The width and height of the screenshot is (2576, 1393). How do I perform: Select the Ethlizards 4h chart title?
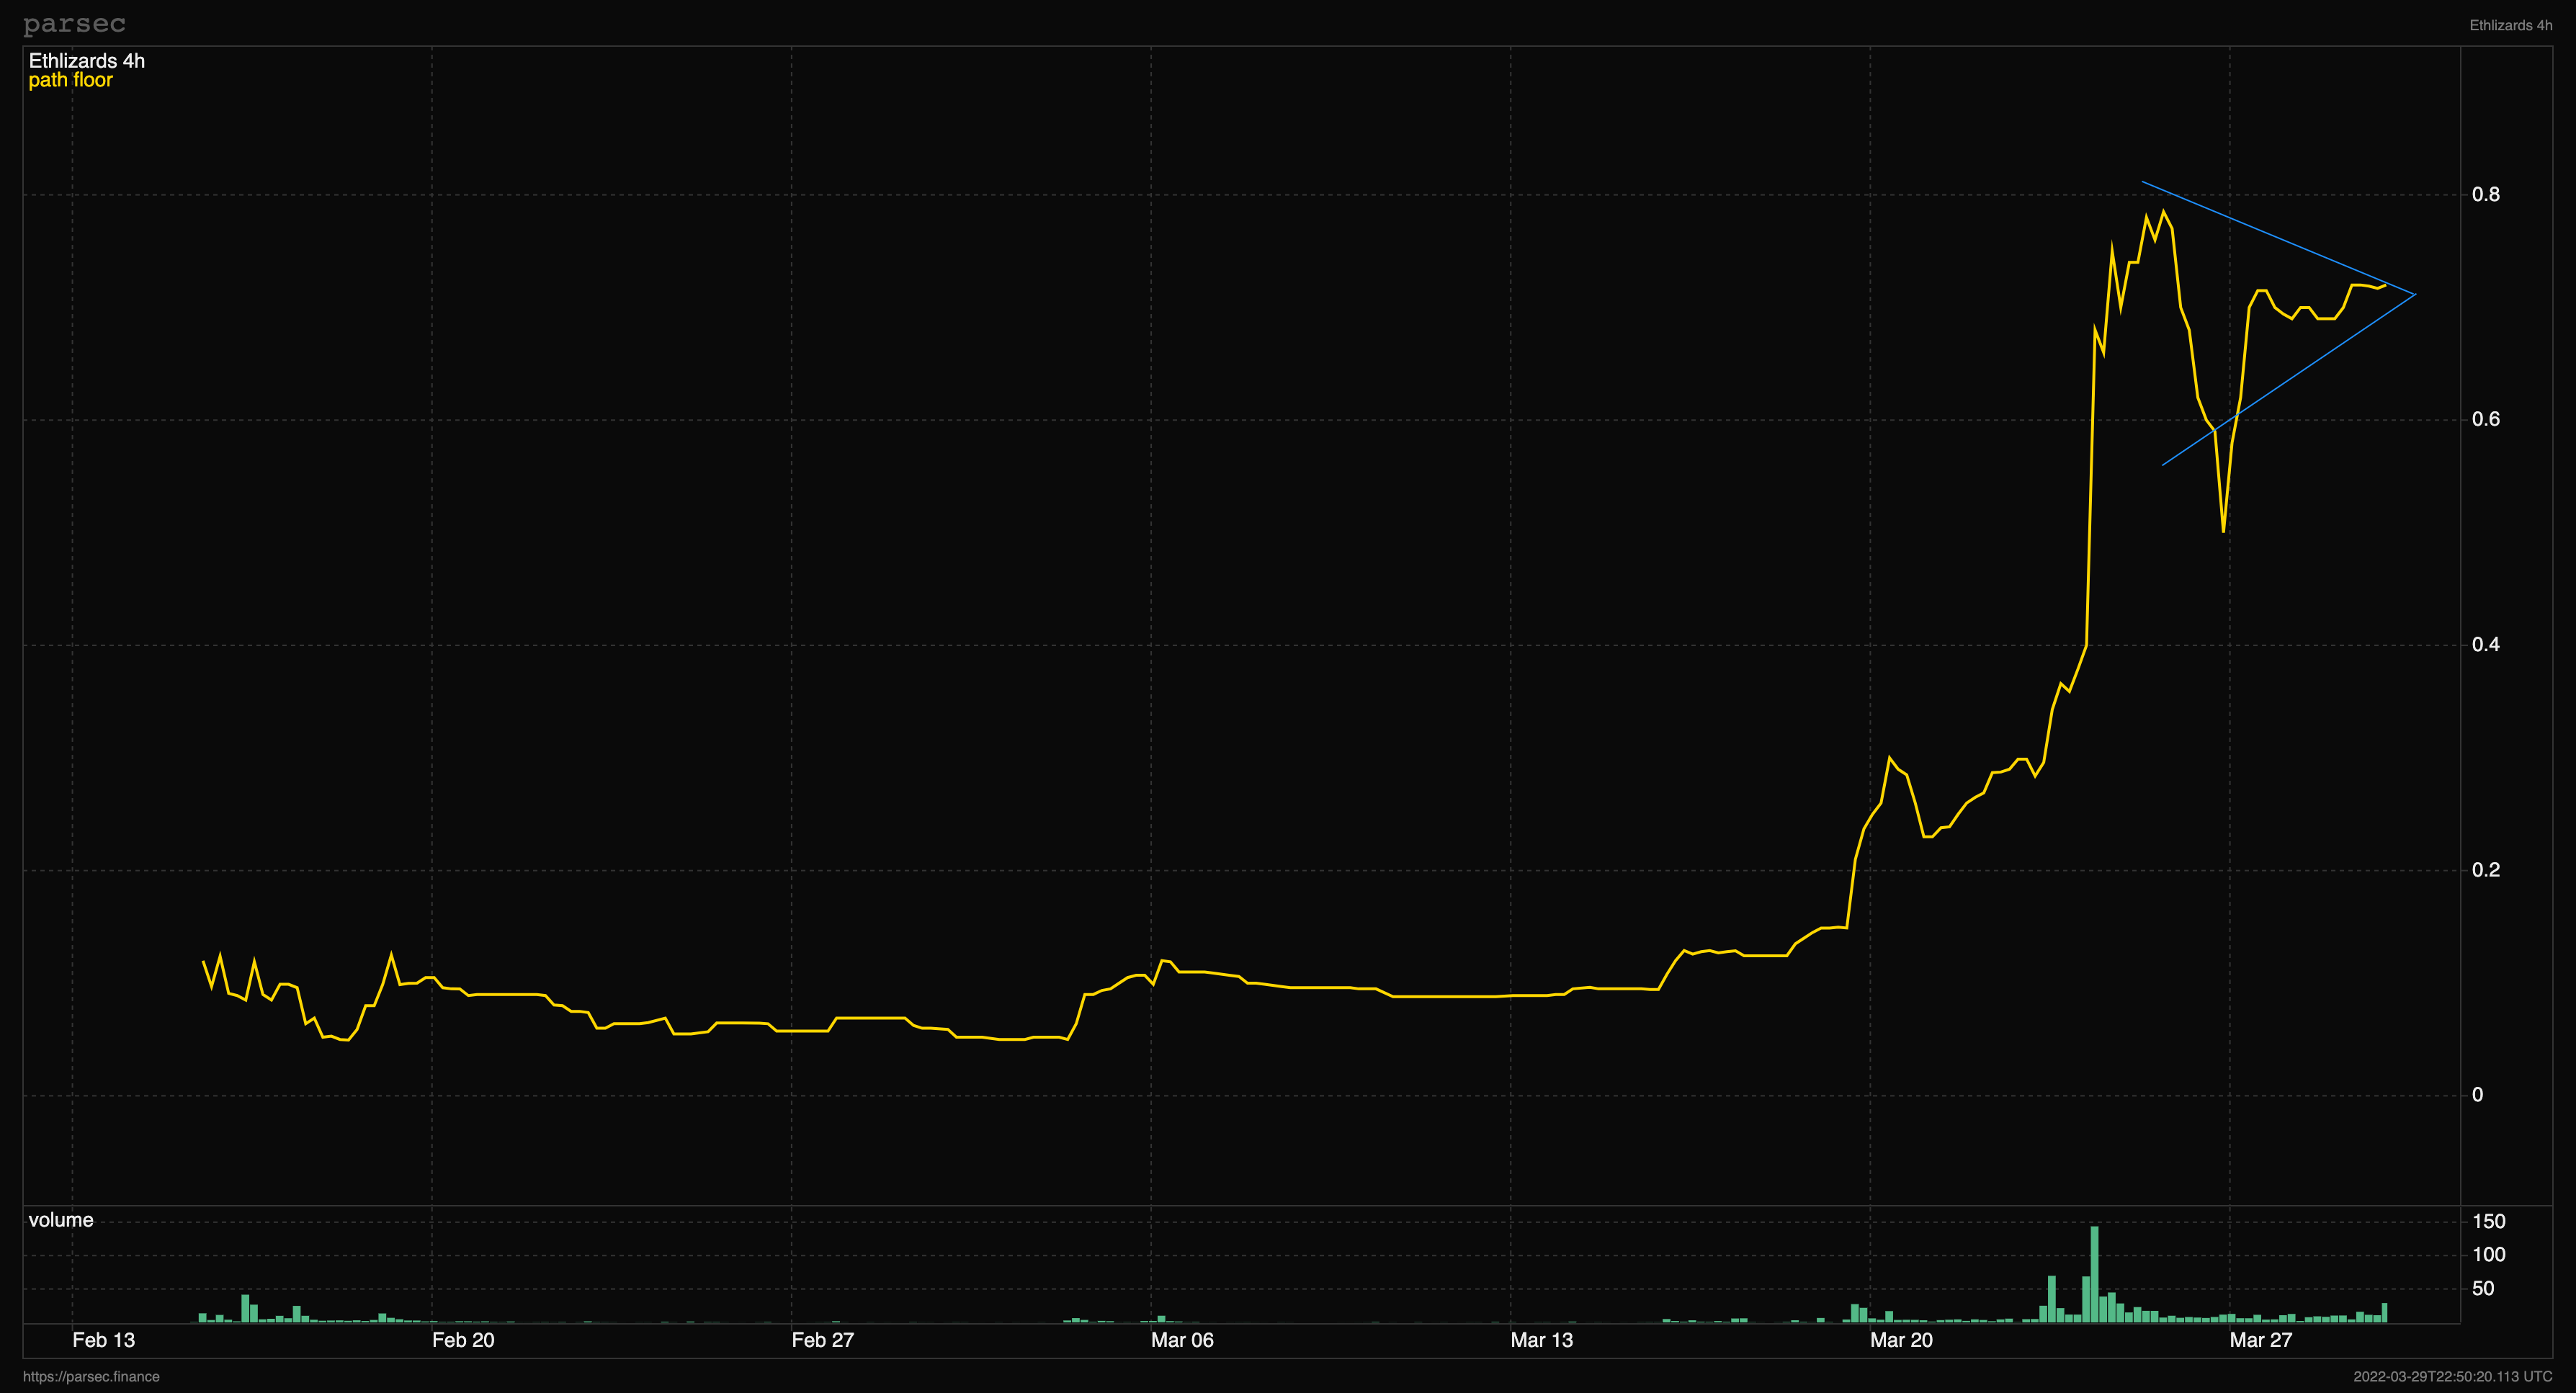(86, 61)
